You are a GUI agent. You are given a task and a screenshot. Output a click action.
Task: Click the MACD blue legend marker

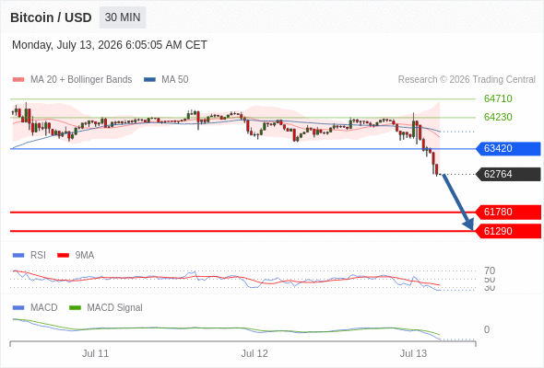click(18, 308)
